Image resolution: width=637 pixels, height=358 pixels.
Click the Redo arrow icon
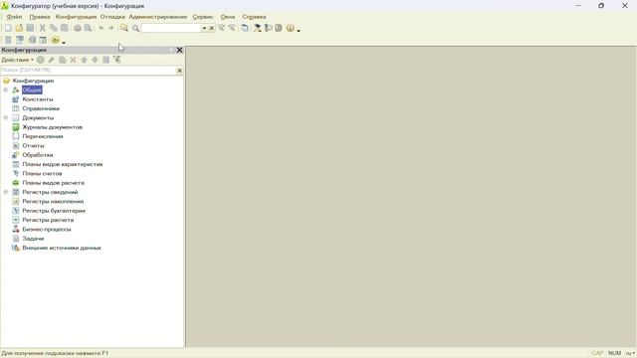coord(110,28)
